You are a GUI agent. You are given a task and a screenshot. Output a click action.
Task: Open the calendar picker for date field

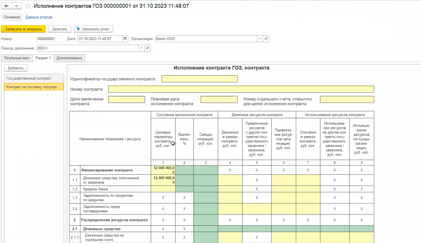[125, 39]
